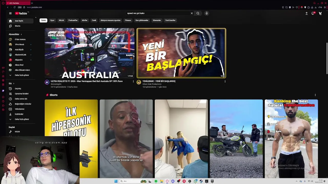Start voice search with microphone icon

(207, 13)
